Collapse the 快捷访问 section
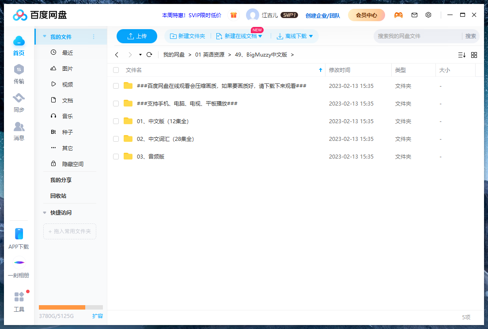488x329 pixels. [x=44, y=212]
